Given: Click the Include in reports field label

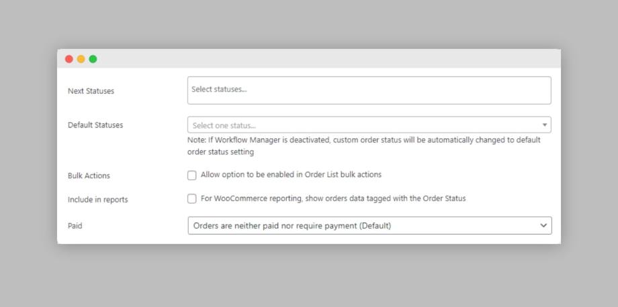Looking at the screenshot, I should (98, 200).
